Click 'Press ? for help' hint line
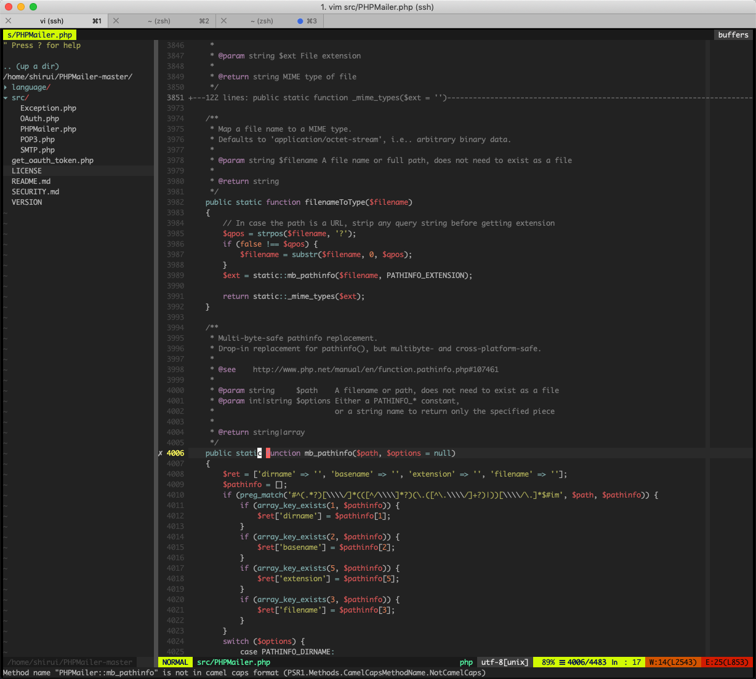This screenshot has height=679, width=756. pos(42,46)
